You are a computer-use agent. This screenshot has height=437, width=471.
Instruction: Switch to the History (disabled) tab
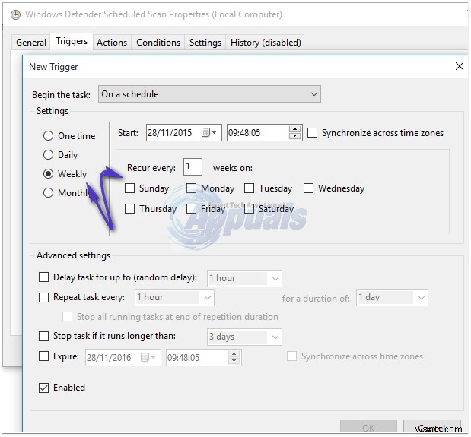pos(266,43)
